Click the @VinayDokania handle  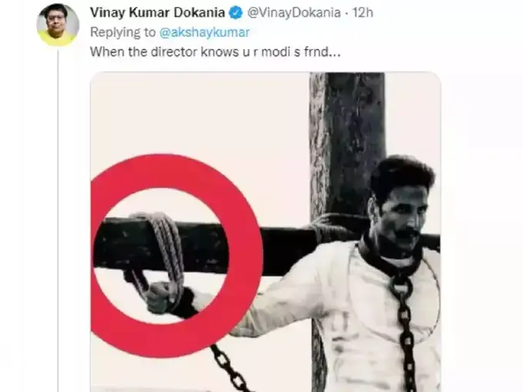point(285,13)
